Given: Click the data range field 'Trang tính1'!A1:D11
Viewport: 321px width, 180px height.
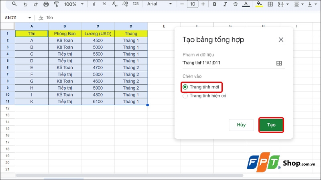Looking at the screenshot, I should tap(228, 63).
